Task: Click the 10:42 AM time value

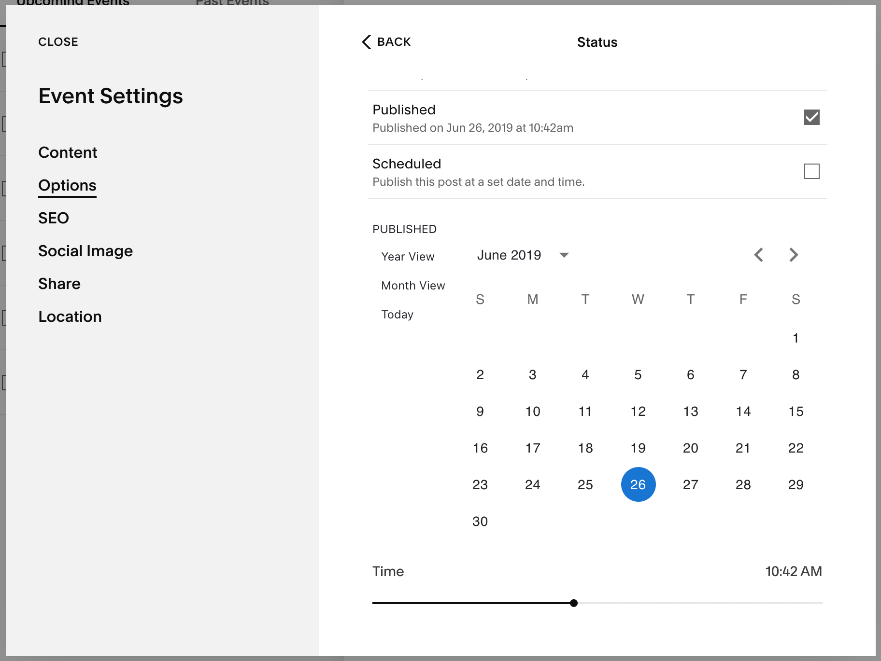Action: click(794, 571)
